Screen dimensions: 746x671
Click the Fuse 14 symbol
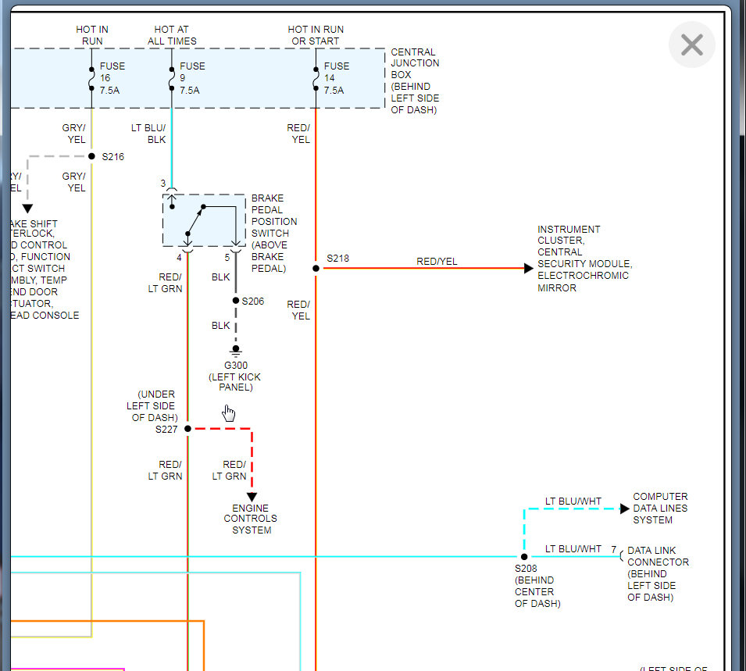tap(316, 79)
